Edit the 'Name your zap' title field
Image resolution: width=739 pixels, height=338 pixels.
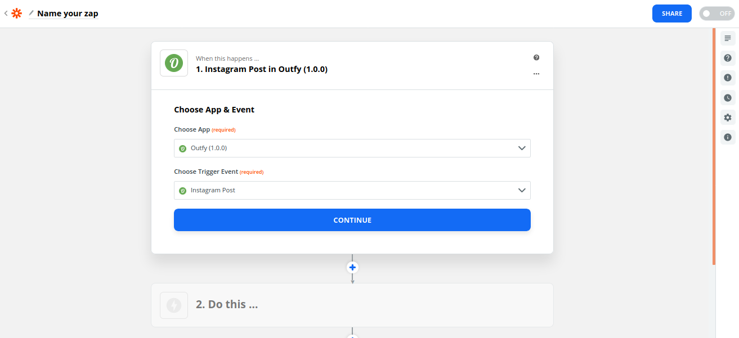(68, 13)
